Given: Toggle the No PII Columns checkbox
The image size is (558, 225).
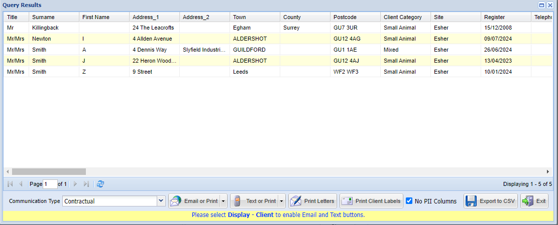Looking at the screenshot, I should click(409, 201).
